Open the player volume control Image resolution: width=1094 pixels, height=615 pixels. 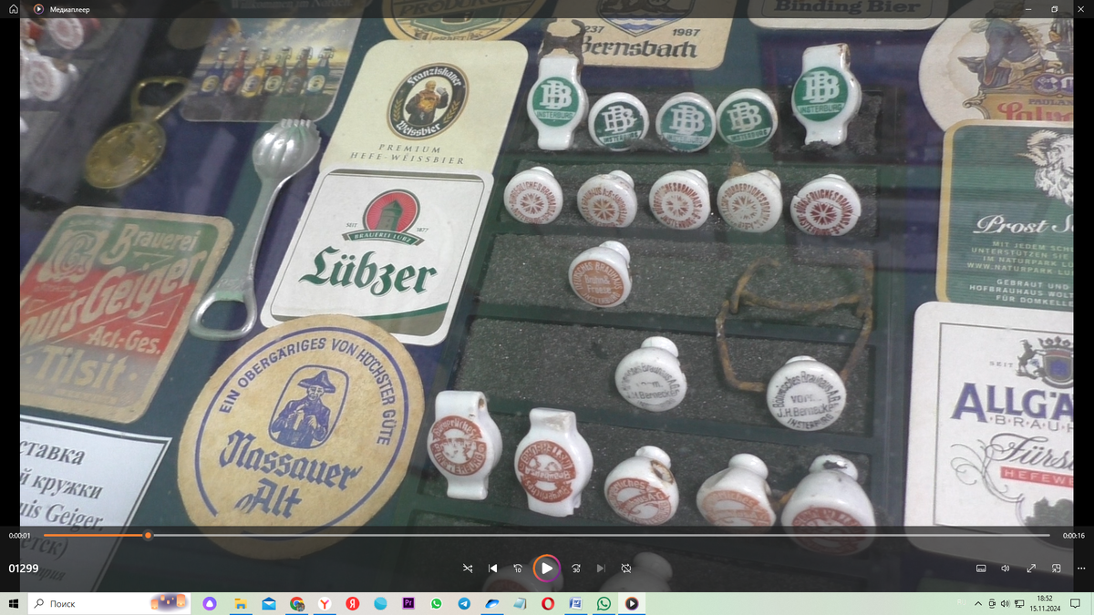click(1006, 568)
